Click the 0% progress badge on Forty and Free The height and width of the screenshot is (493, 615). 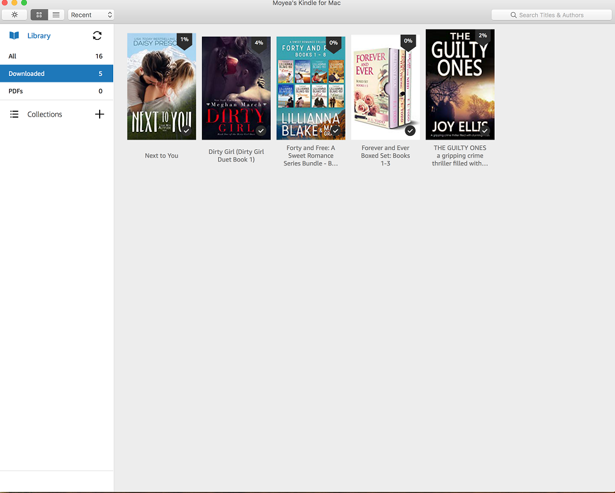coord(333,42)
